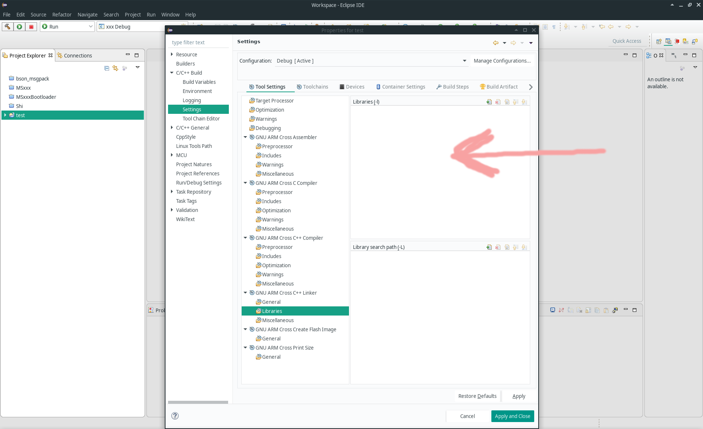Click Open Perspective icon near Quick Access
This screenshot has height=429, width=703.
[659, 41]
